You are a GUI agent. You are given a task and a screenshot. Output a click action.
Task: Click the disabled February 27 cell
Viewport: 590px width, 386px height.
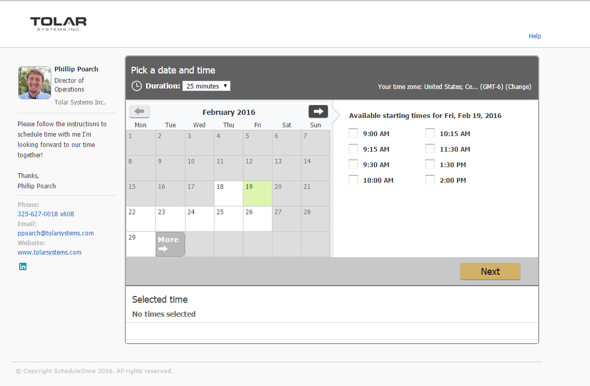pos(287,219)
